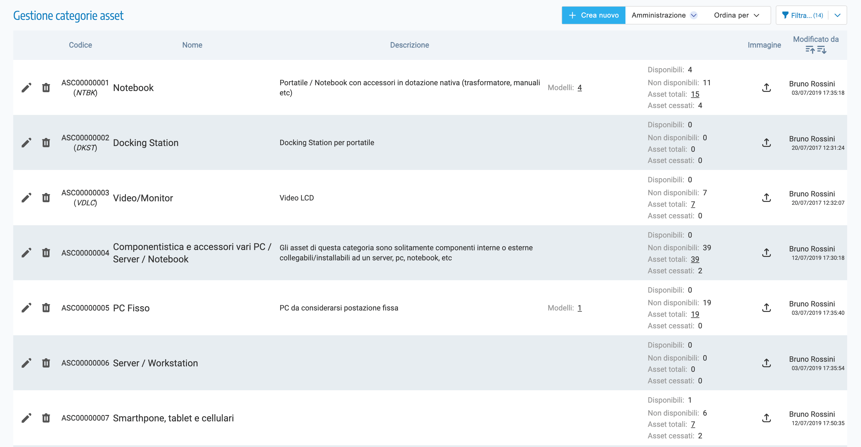Upload image for Video/Monitor category
The height and width of the screenshot is (447, 861).
766,198
